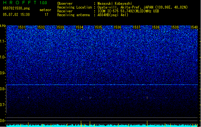
Task: Click the Receiving Location label
Action: pyautogui.click(x=74, y=7)
